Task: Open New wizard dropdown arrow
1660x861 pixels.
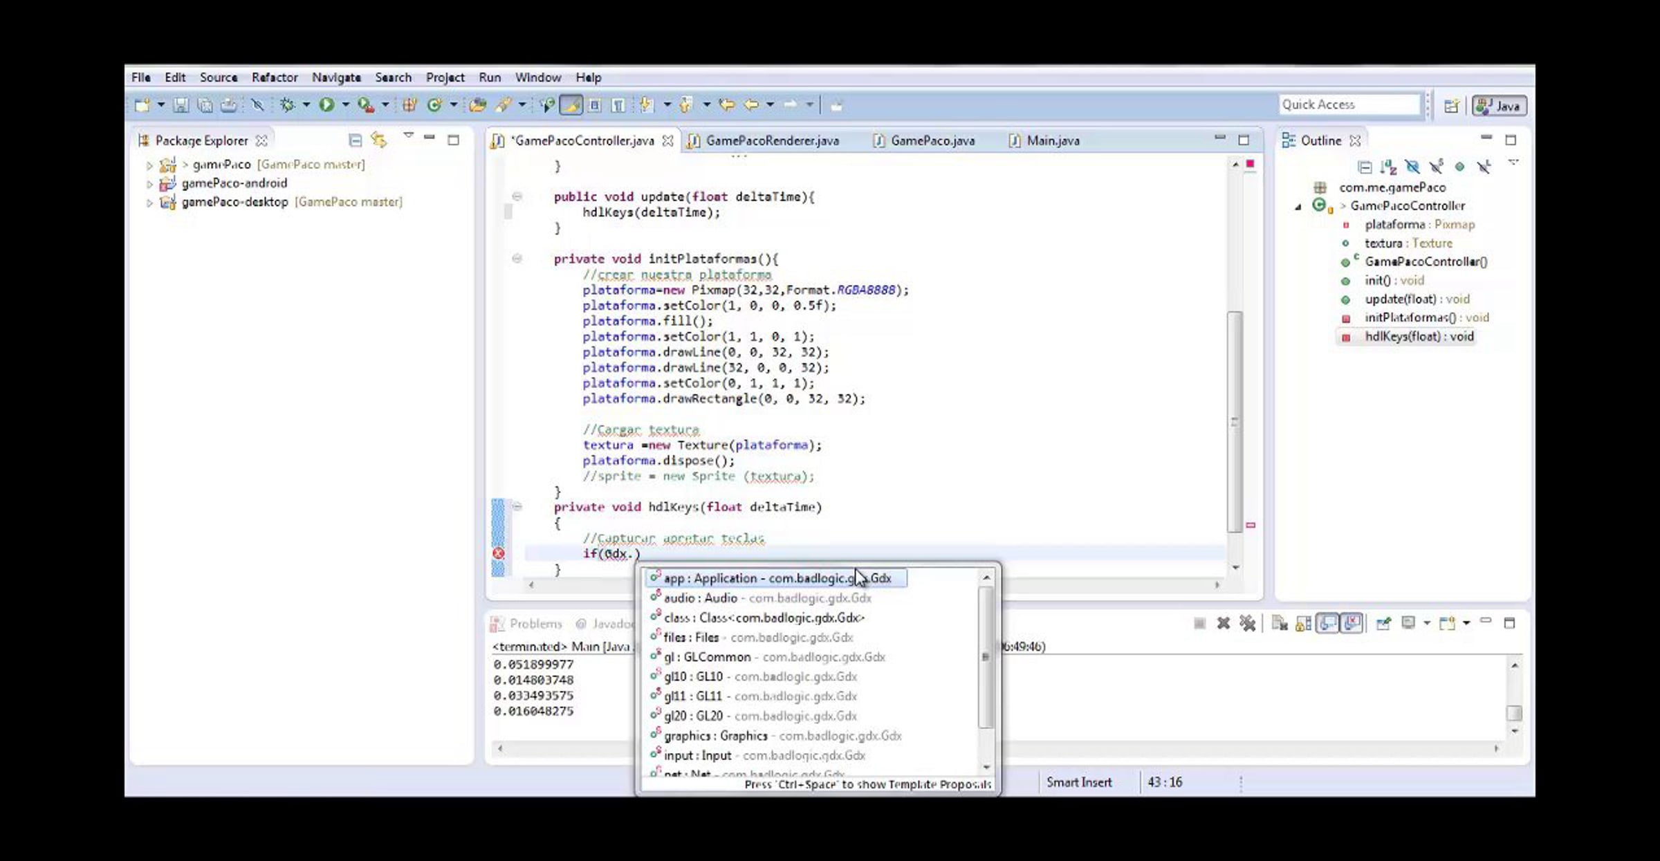Action: (x=161, y=105)
